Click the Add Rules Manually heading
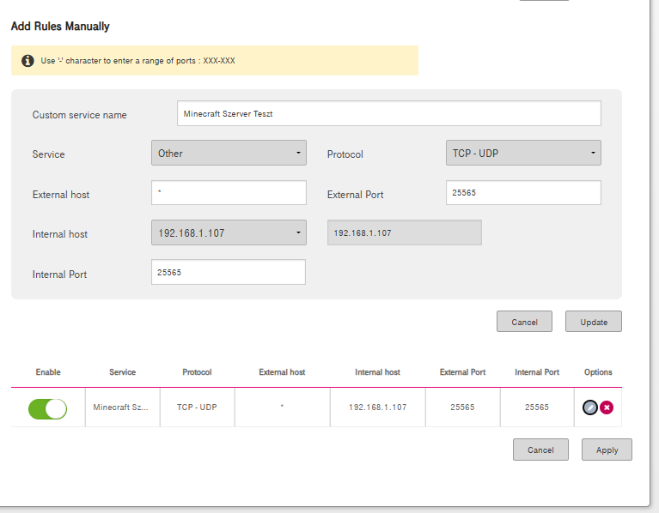 tap(60, 27)
